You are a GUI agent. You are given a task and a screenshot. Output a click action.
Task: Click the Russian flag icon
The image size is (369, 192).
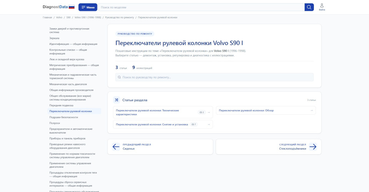(x=72, y=7)
